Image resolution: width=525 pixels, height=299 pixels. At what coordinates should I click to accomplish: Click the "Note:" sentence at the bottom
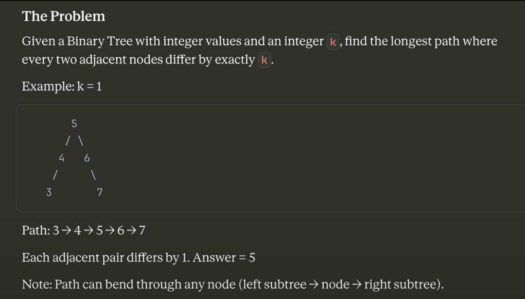[x=233, y=284]
